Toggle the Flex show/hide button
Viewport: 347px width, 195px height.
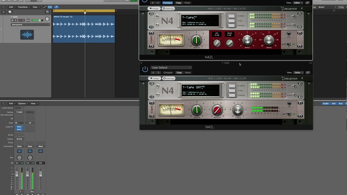click(x=50, y=7)
